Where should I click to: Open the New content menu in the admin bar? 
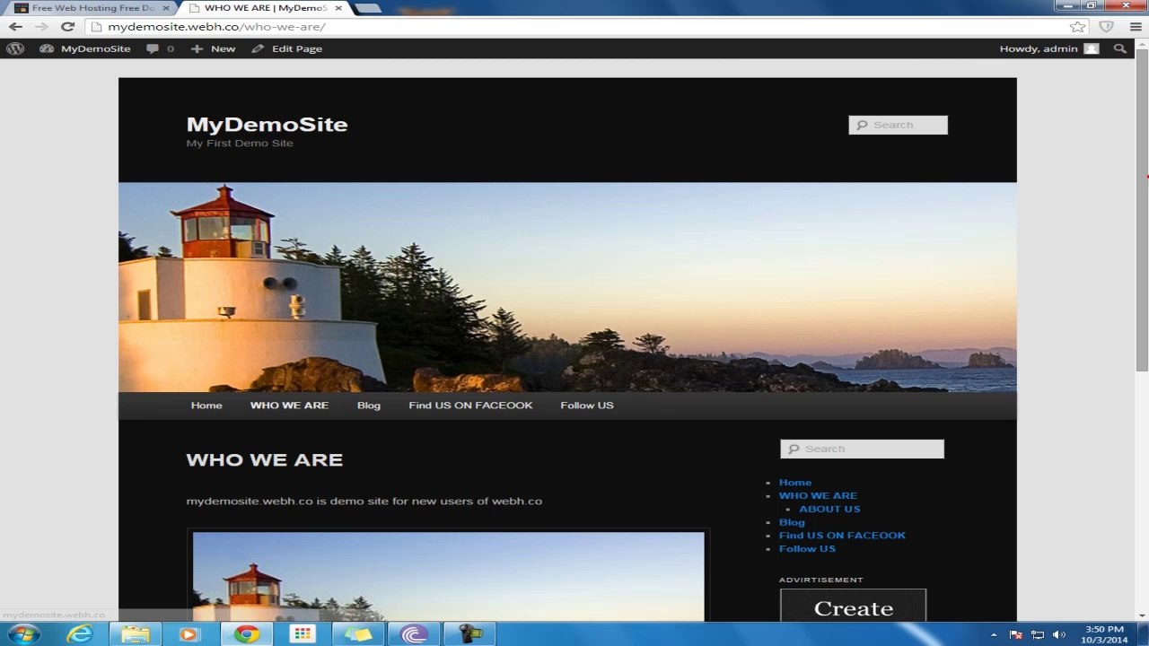click(x=213, y=48)
